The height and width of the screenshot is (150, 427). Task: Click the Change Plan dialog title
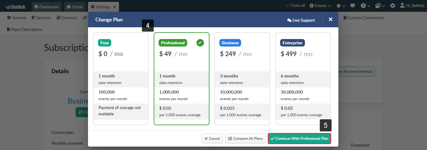point(109,20)
